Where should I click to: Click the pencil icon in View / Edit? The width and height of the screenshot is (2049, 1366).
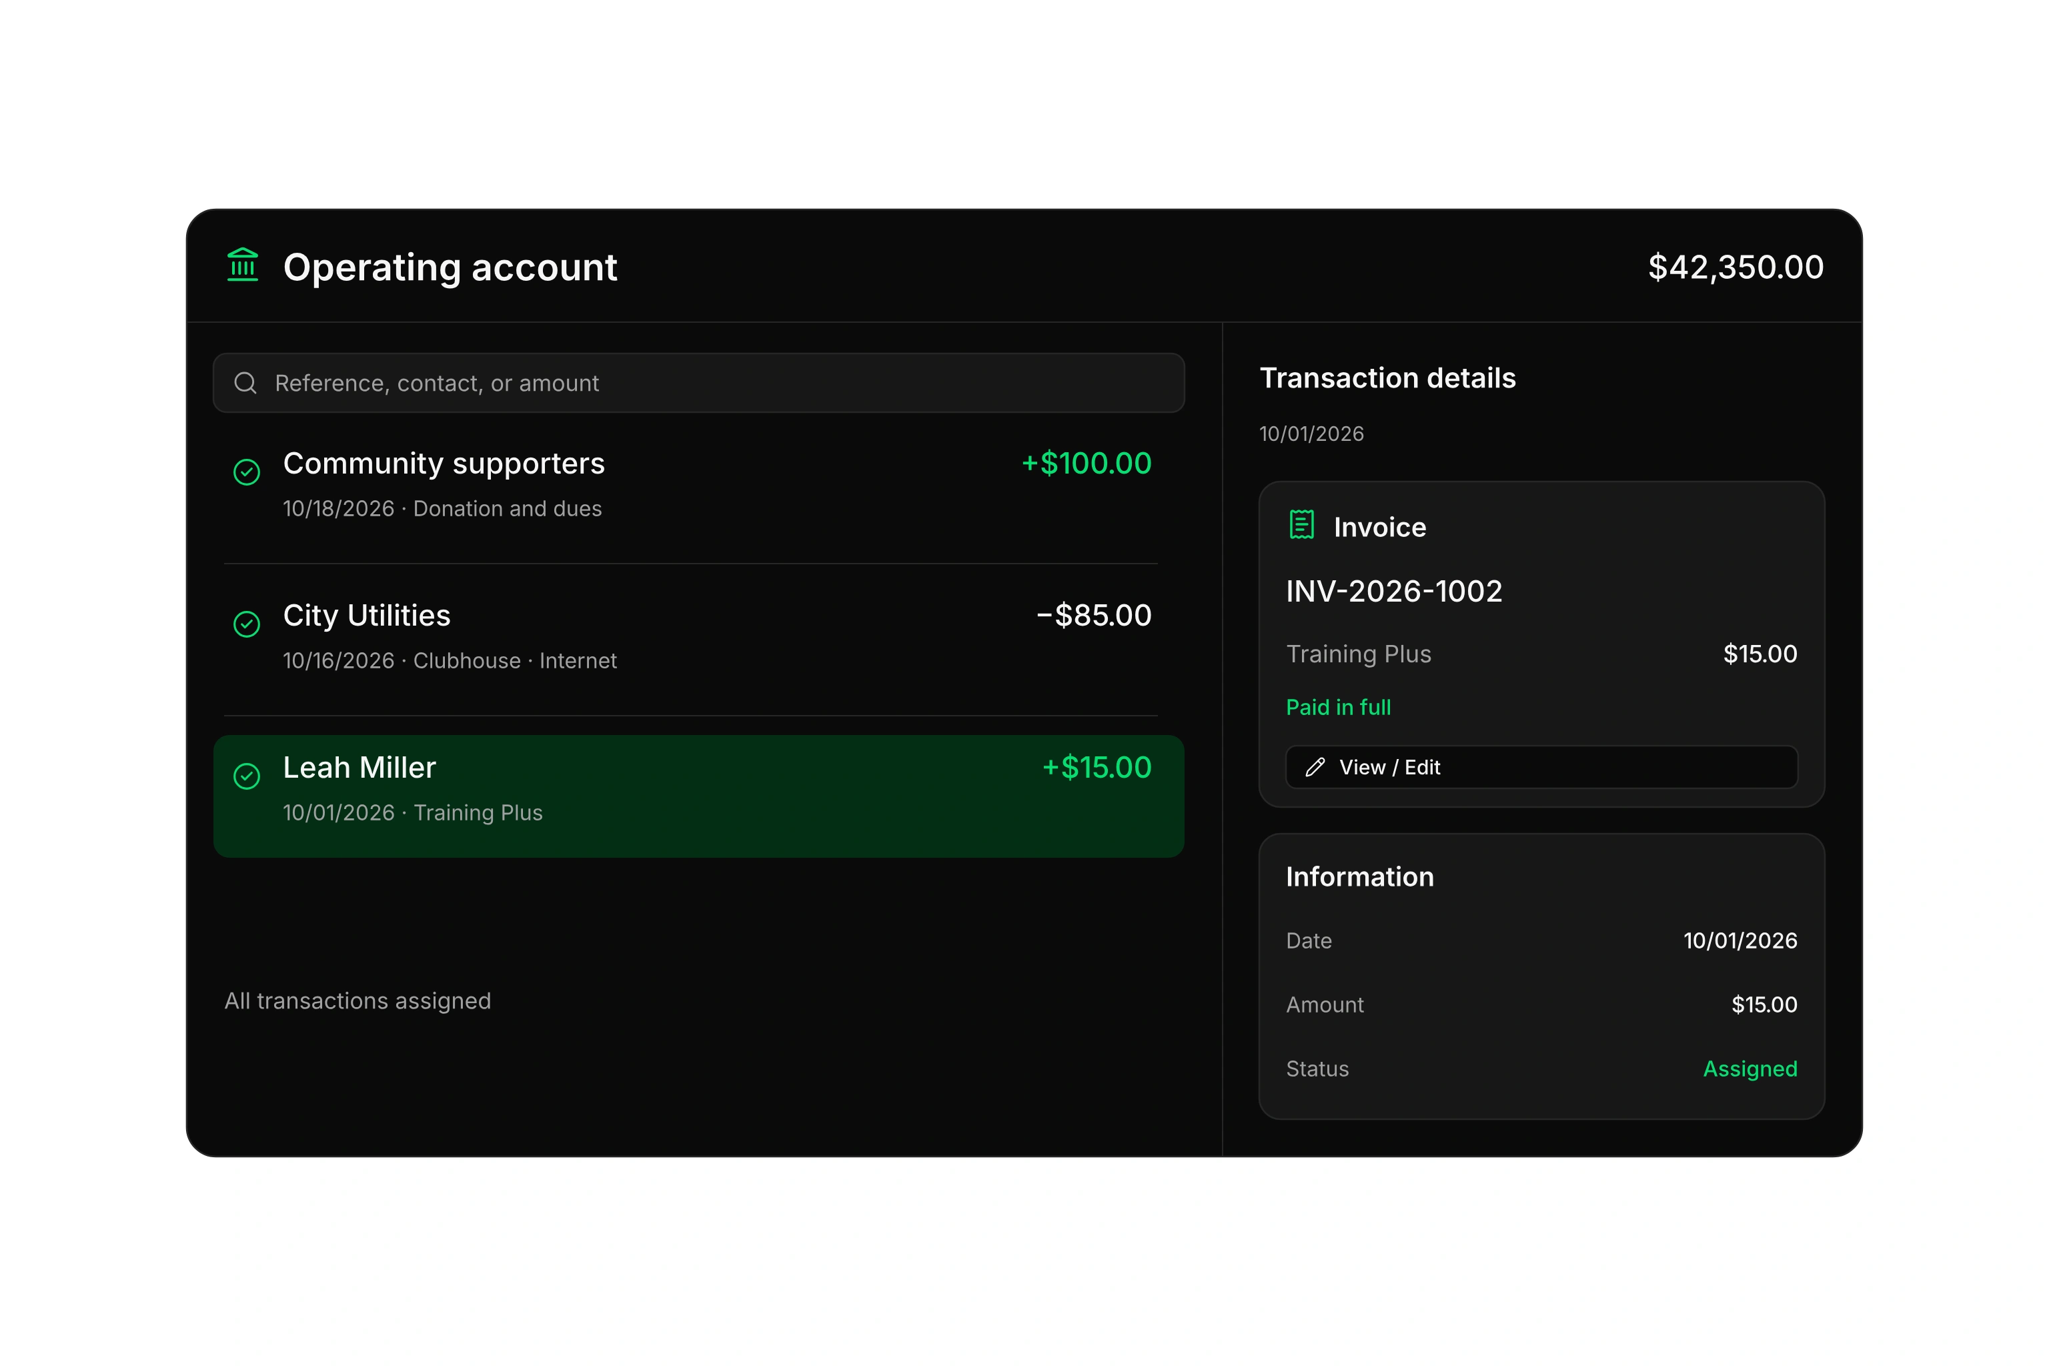1315,768
